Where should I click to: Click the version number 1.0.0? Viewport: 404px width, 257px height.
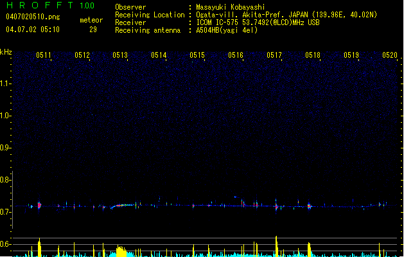(87, 6)
